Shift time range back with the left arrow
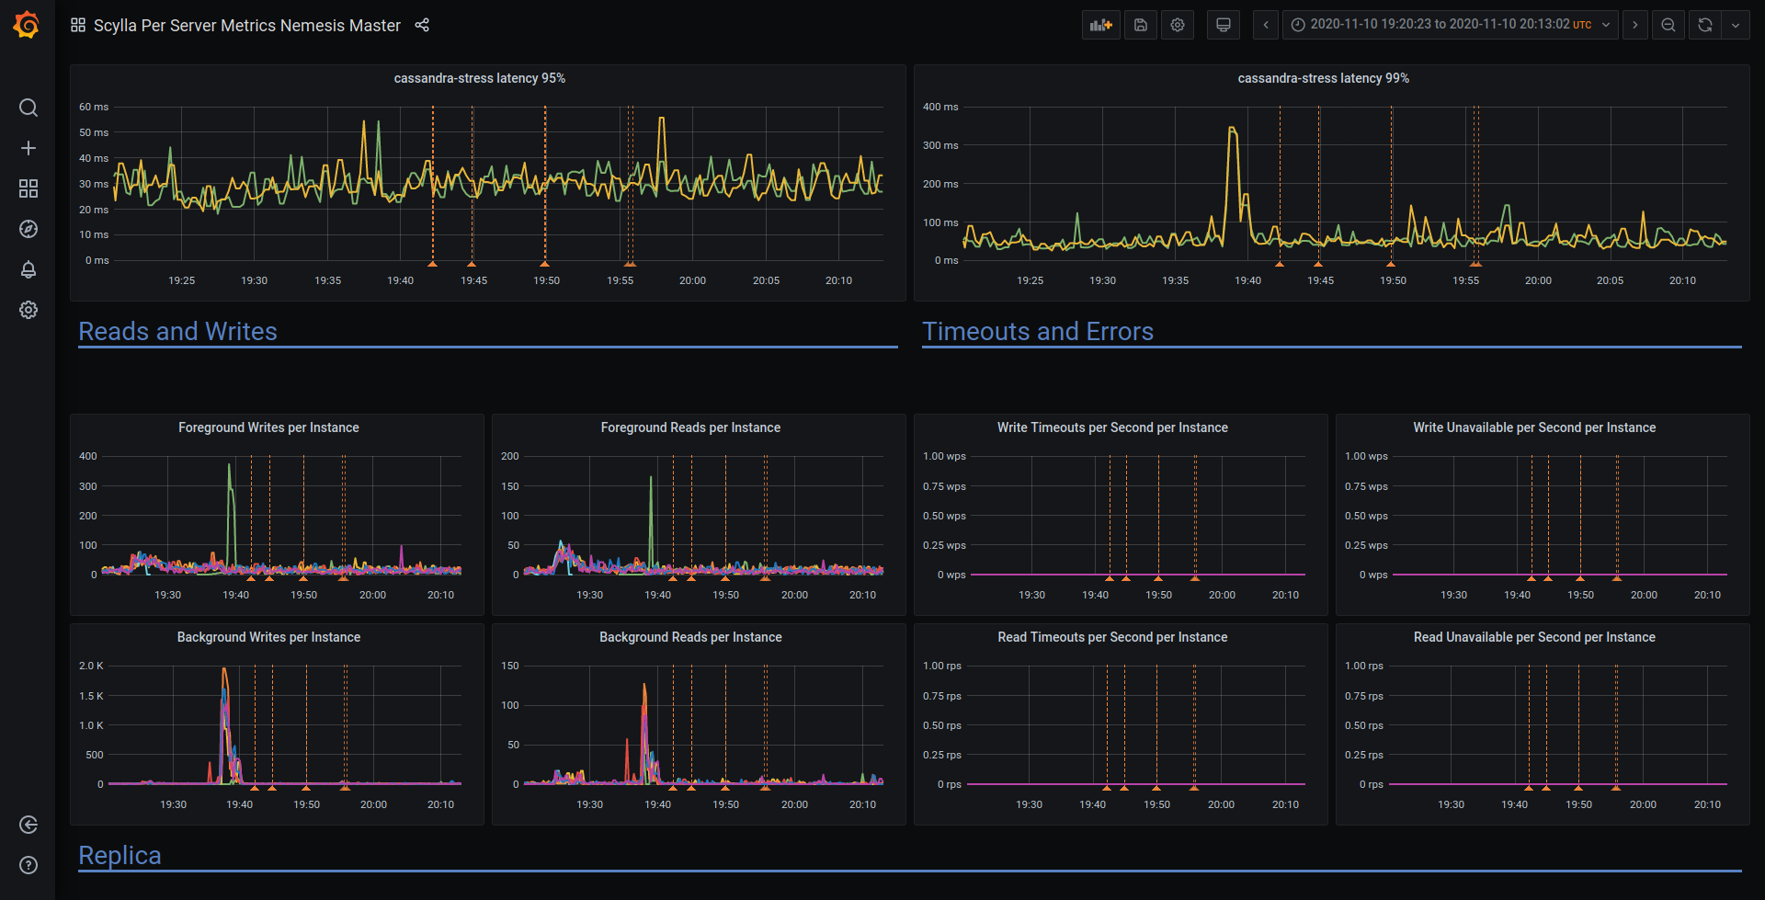This screenshot has height=900, width=1765. click(1266, 25)
